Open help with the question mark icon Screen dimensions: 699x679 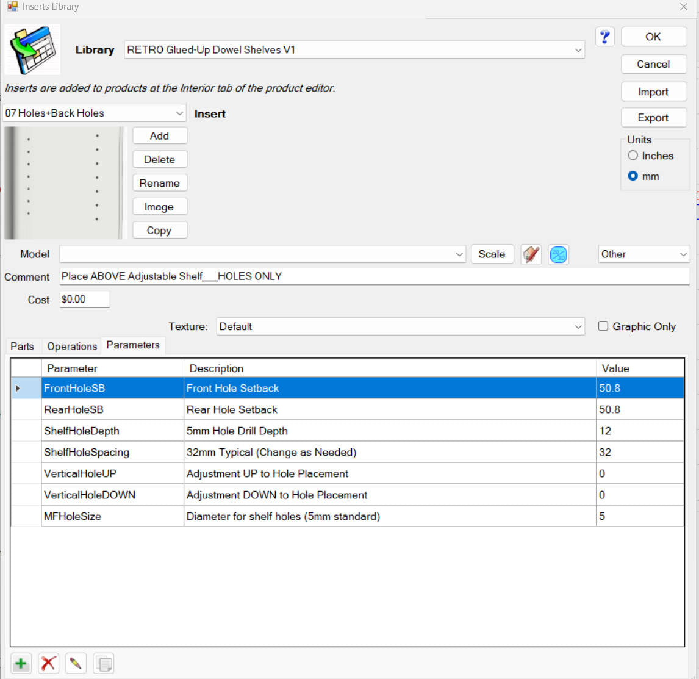pyautogui.click(x=604, y=37)
